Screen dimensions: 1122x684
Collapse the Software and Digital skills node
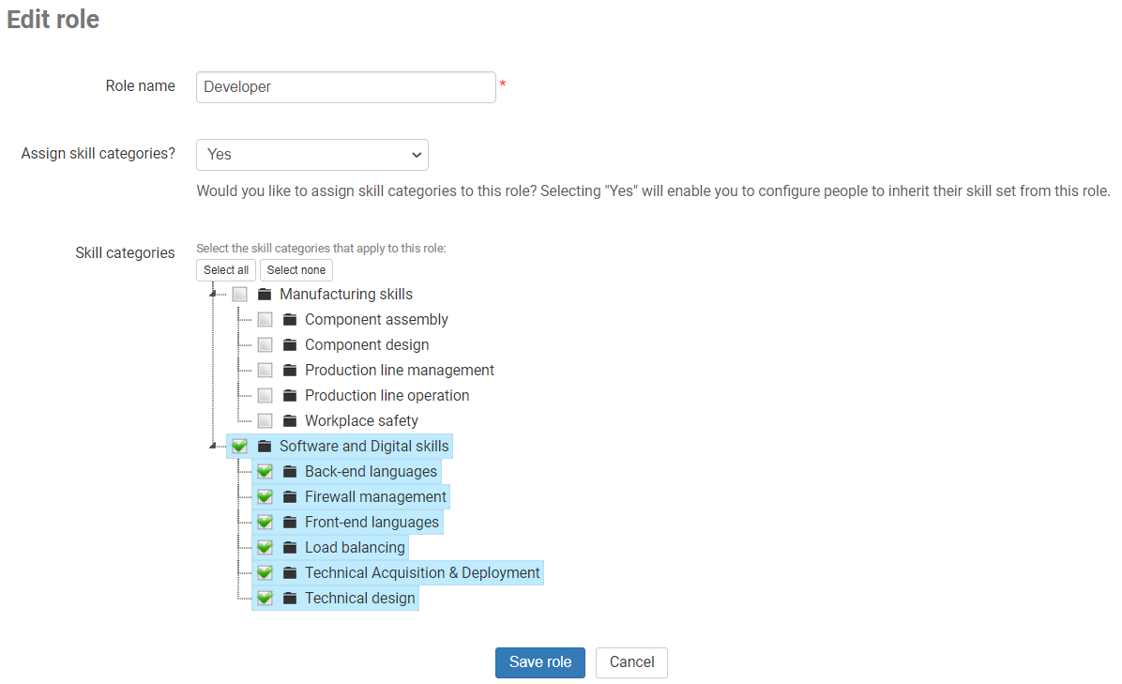[213, 447]
